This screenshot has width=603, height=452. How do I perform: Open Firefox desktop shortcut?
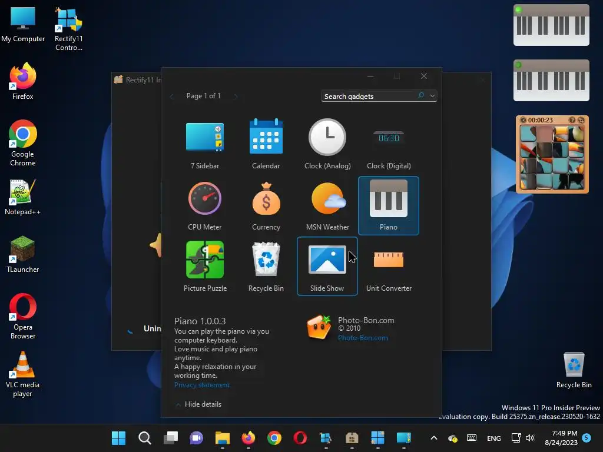(x=23, y=81)
